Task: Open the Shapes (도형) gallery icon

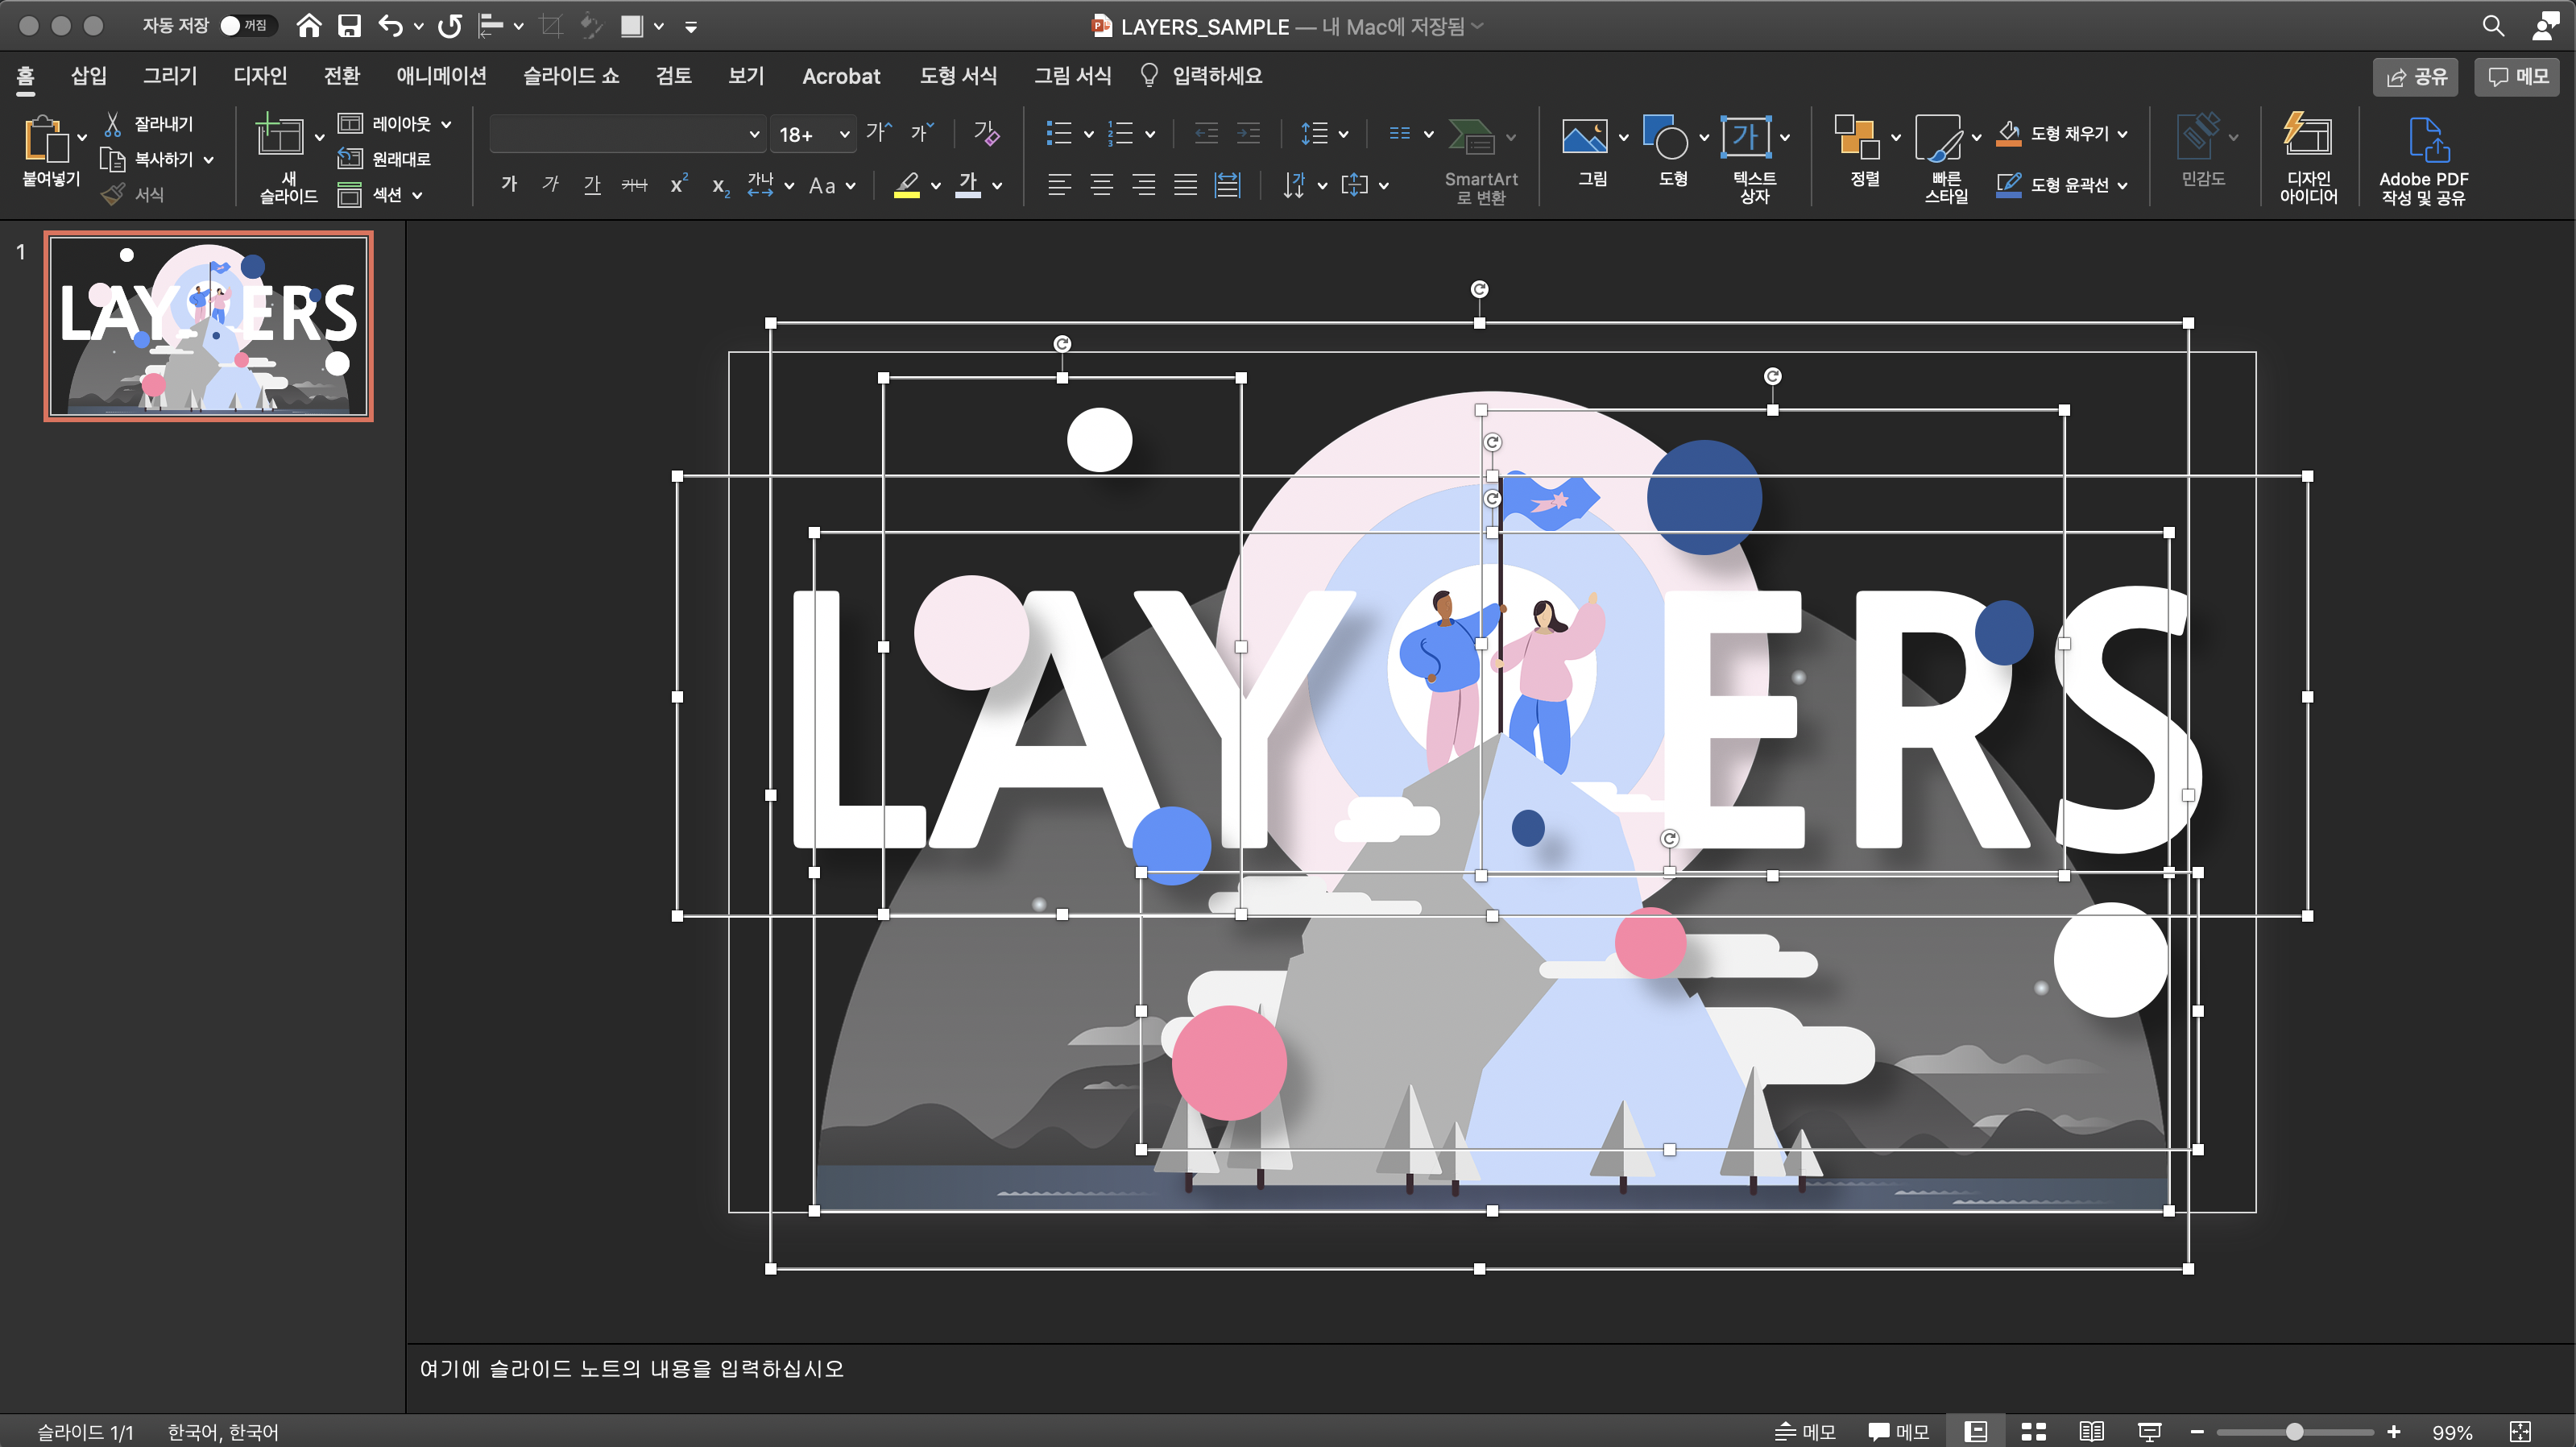Action: pyautogui.click(x=1665, y=138)
